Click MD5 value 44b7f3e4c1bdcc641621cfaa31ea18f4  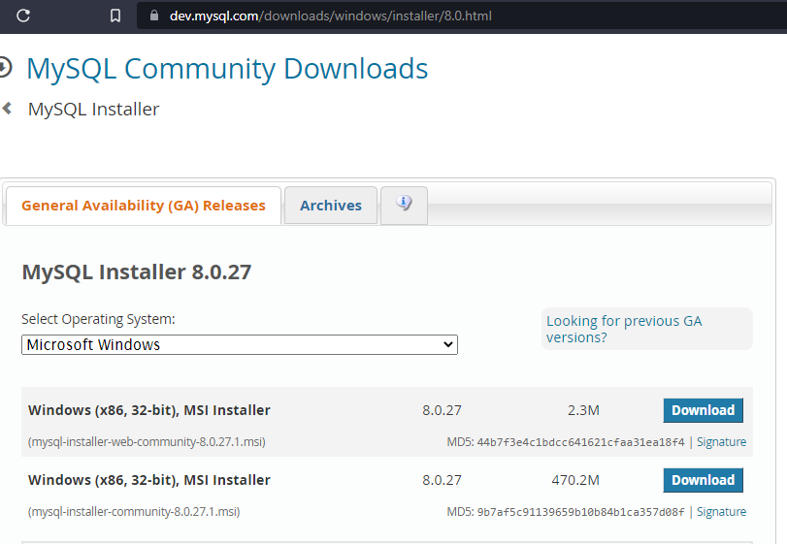tap(580, 442)
